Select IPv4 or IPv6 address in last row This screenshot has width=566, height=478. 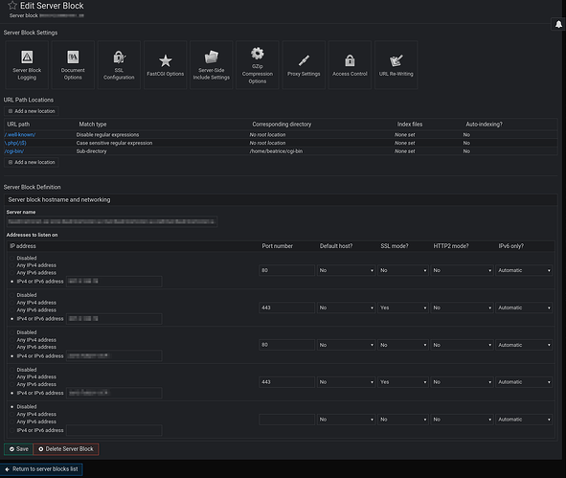[x=12, y=430]
